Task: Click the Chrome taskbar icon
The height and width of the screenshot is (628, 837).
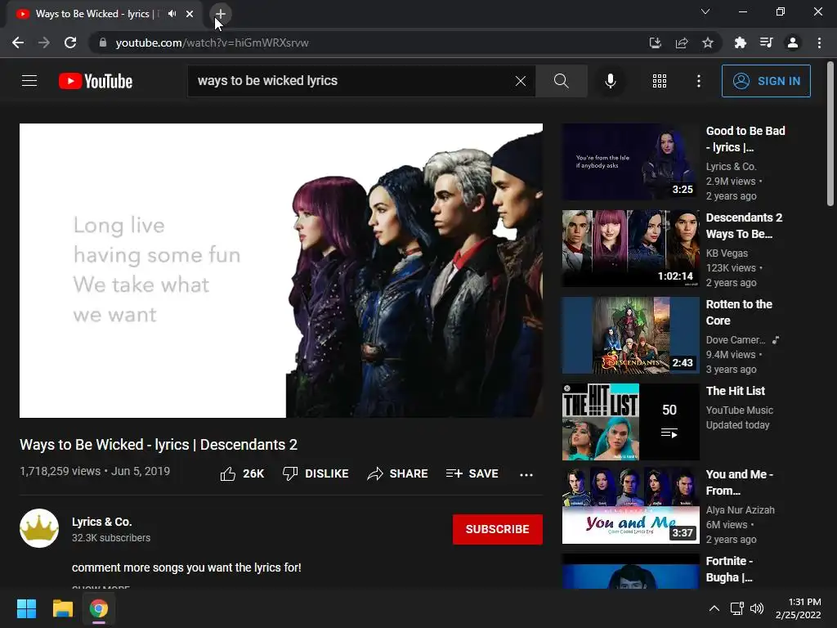Action: pyautogui.click(x=99, y=608)
